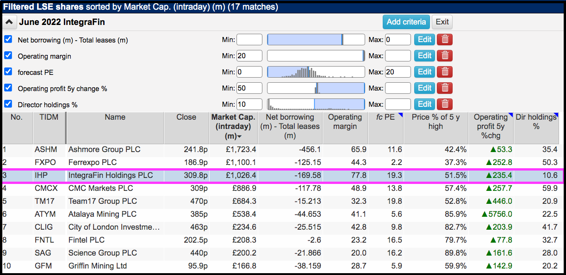Click the Operating margin range slider
Viewport: 566px width, 275px height.
tap(316, 56)
